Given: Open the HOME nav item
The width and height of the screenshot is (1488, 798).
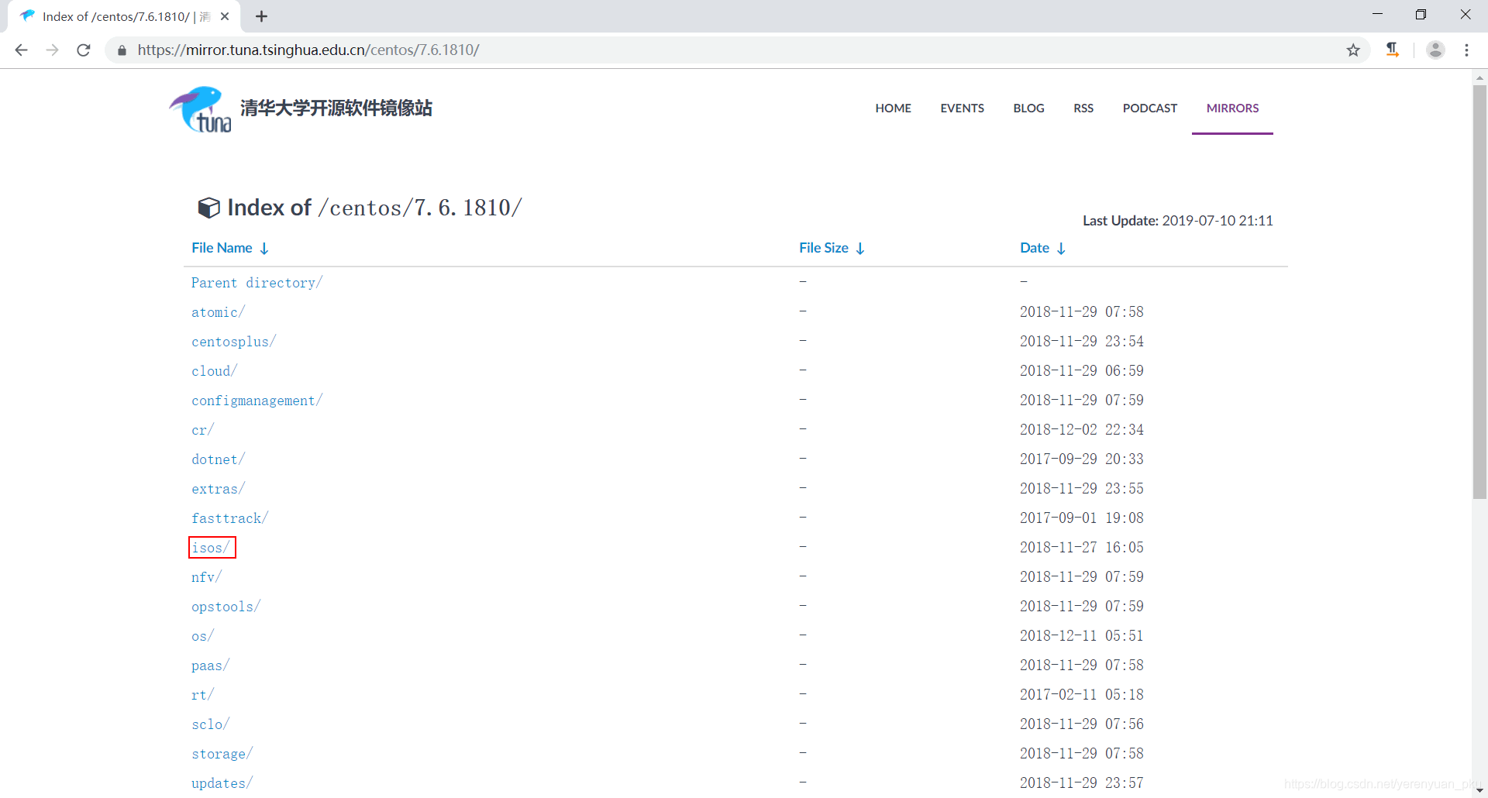Looking at the screenshot, I should (893, 108).
